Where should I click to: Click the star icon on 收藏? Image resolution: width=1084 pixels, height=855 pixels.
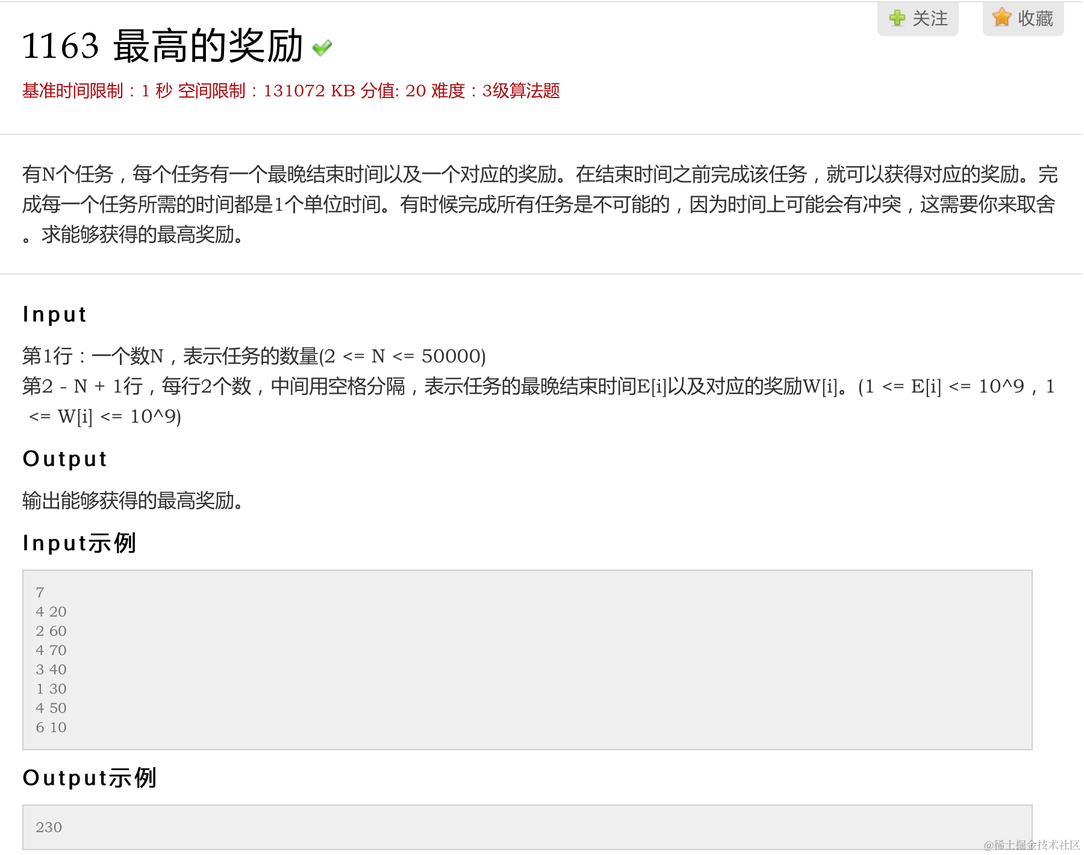(1001, 17)
